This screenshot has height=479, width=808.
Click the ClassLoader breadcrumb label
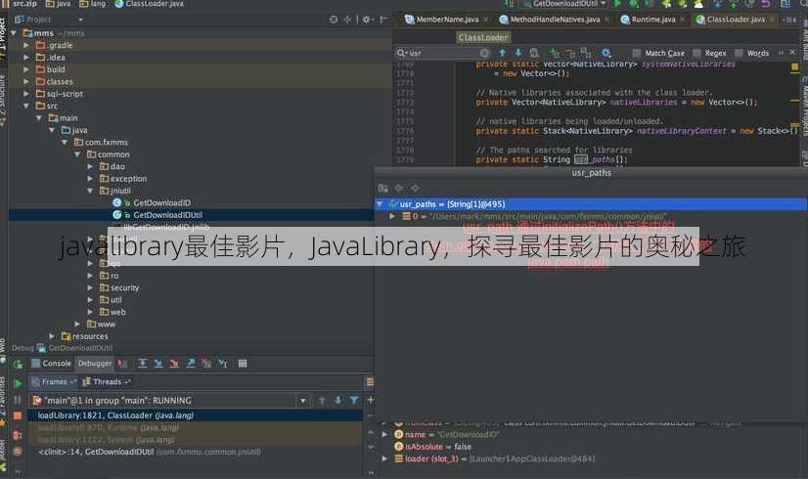tap(483, 37)
